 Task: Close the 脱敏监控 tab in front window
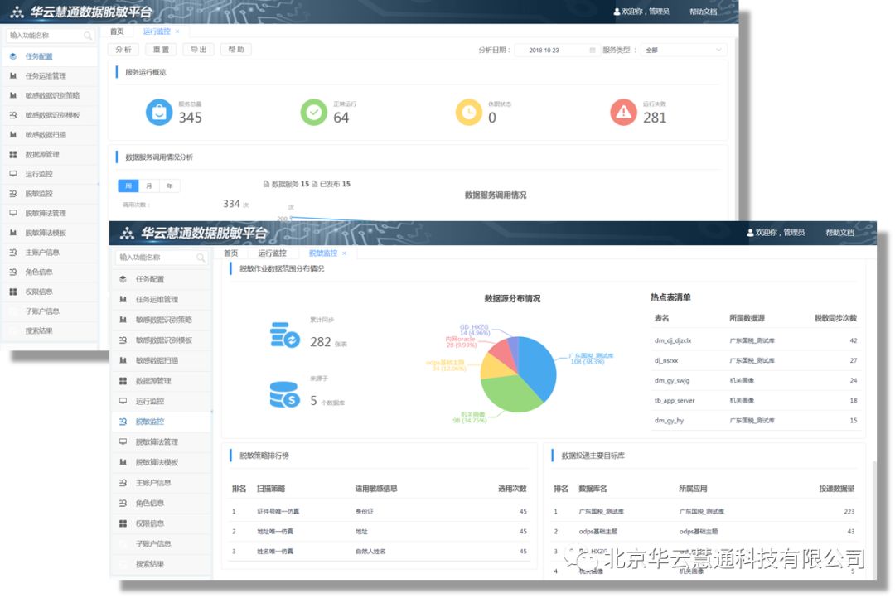coord(344,253)
